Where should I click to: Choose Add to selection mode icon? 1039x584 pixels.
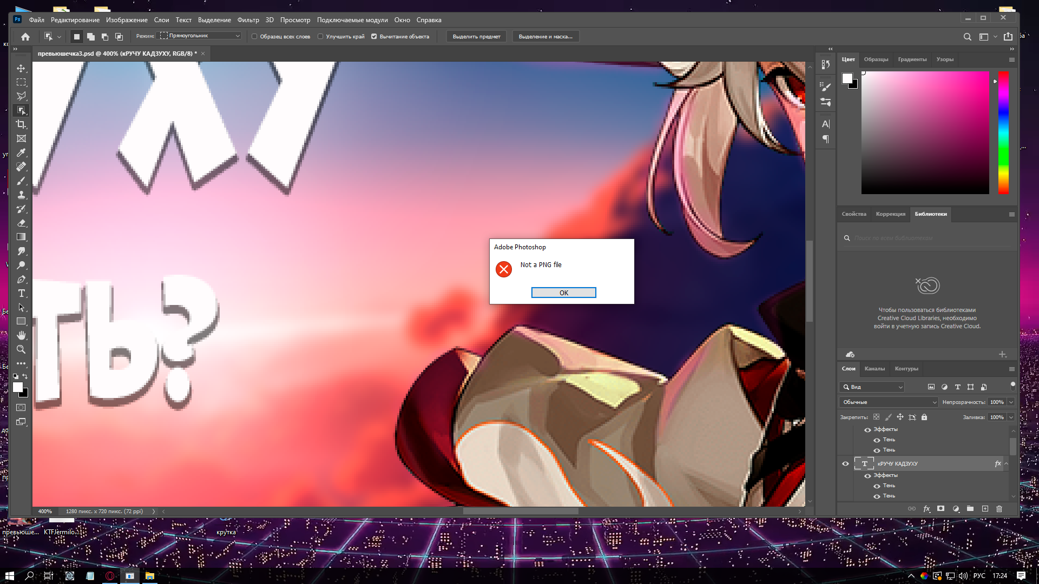91,37
